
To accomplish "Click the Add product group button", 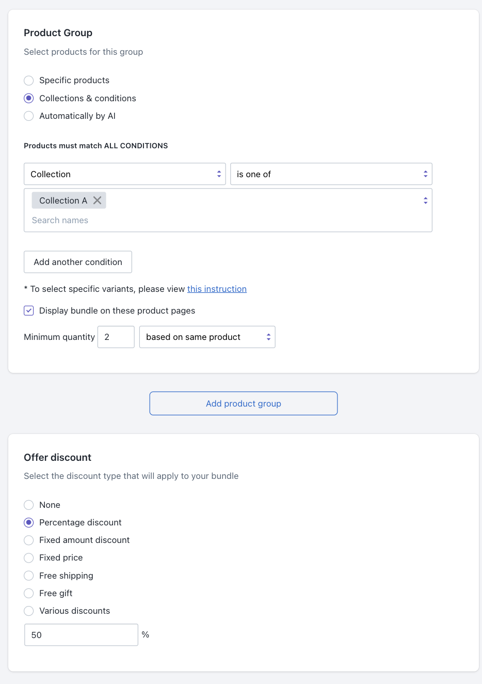I will 244,403.
